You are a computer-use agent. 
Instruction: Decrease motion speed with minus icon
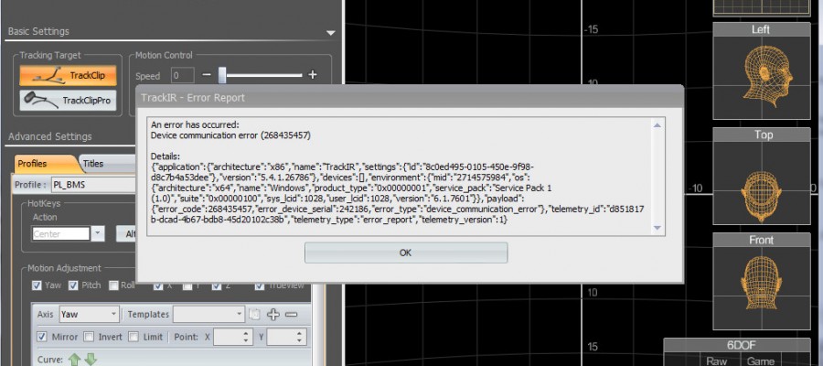pyautogui.click(x=207, y=75)
